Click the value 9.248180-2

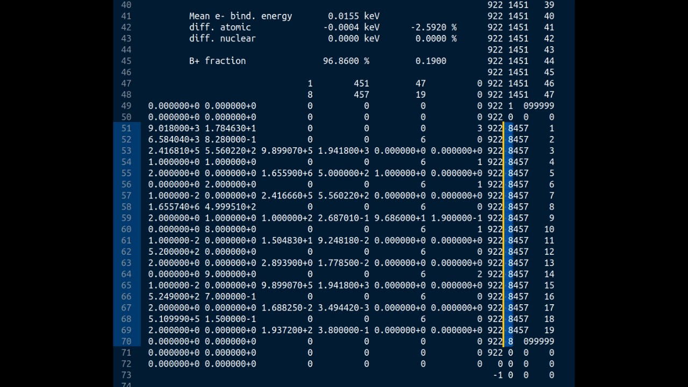(343, 241)
